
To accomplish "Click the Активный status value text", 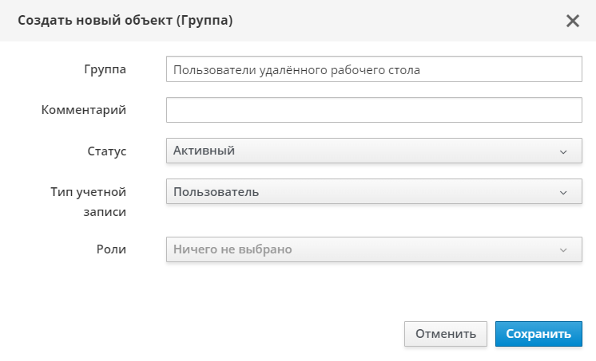I will (x=204, y=151).
